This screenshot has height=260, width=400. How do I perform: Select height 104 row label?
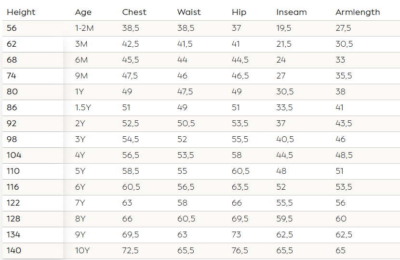pyautogui.click(x=14, y=156)
